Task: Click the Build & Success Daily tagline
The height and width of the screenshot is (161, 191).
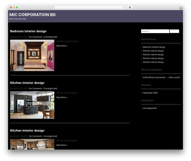Action: click(18, 19)
